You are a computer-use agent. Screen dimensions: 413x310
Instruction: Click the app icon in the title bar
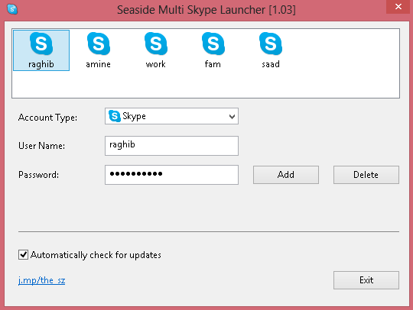[12, 9]
